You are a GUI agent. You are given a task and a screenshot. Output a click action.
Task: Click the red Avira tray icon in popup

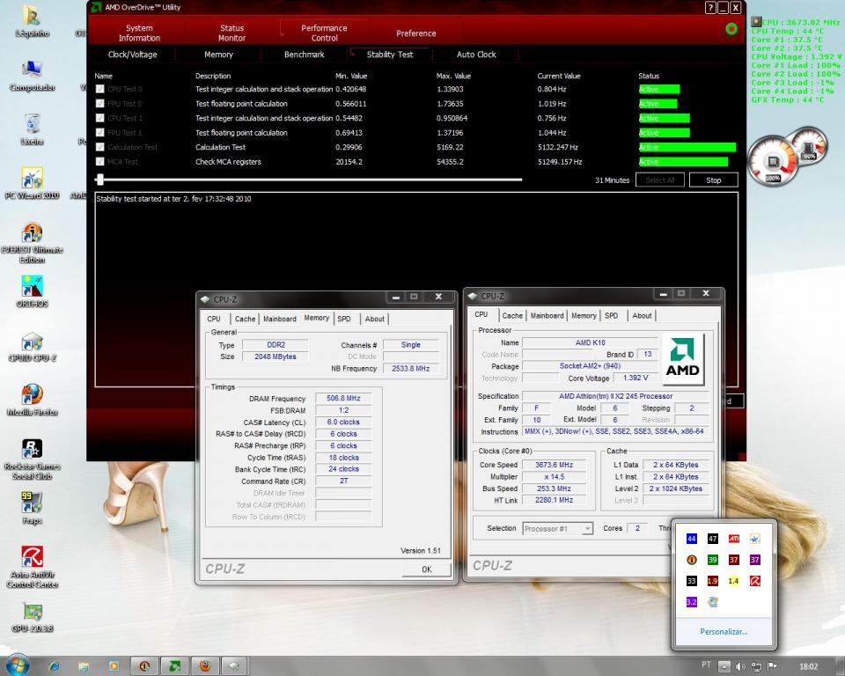(x=755, y=581)
